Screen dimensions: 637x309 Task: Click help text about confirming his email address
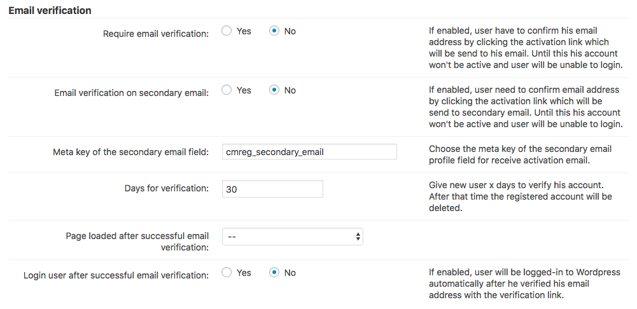(x=525, y=48)
